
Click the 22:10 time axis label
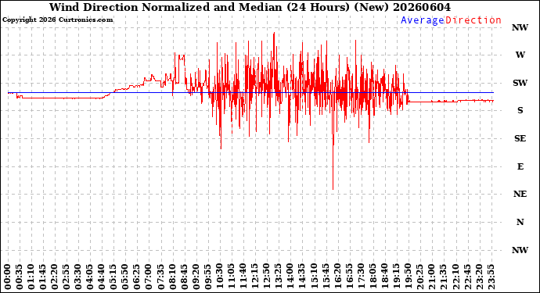[455, 277]
